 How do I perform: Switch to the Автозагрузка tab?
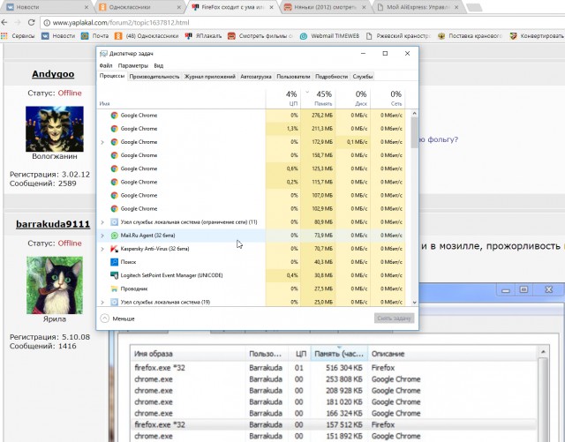[x=256, y=77]
